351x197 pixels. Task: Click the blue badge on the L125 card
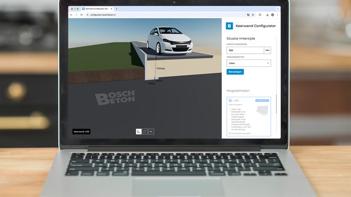[262, 100]
